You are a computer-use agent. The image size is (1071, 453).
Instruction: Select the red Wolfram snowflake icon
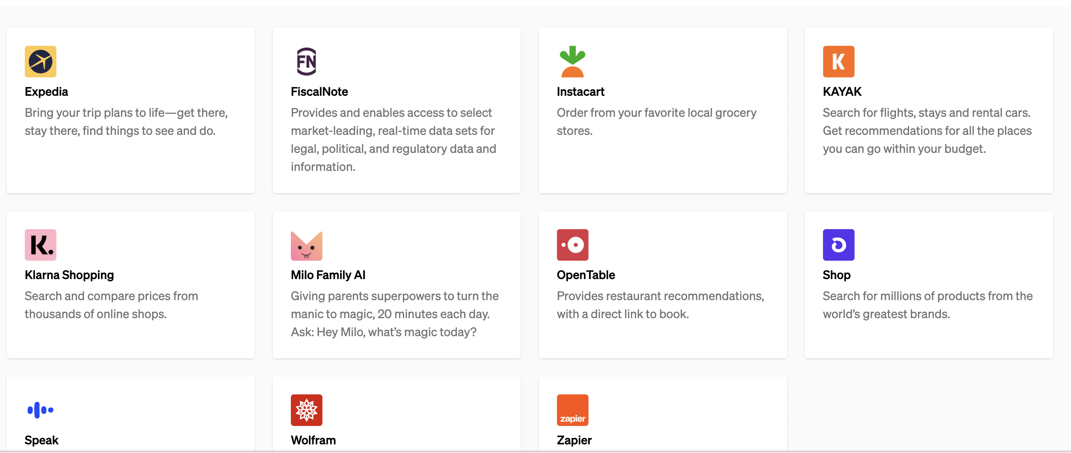[x=306, y=410]
